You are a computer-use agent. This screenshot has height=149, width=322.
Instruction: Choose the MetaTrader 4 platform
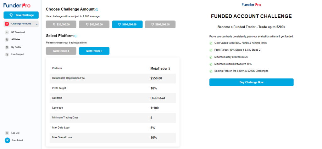(x=61, y=51)
